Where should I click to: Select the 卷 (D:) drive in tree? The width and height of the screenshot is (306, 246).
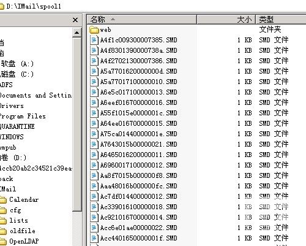click(13, 158)
